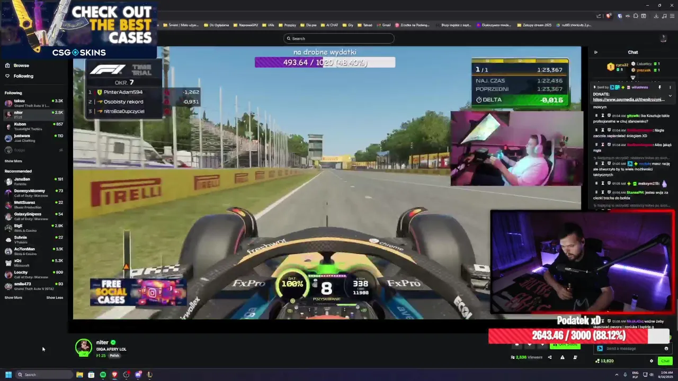Collapse the chat panel arrow icon
The width and height of the screenshot is (678, 381).
click(596, 52)
